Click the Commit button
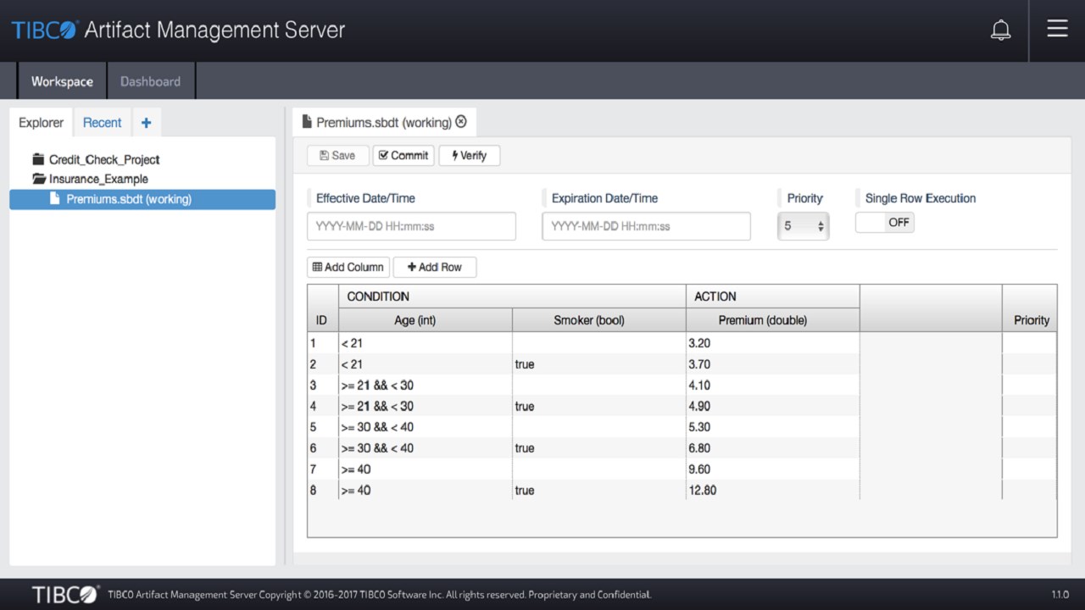 tap(403, 156)
